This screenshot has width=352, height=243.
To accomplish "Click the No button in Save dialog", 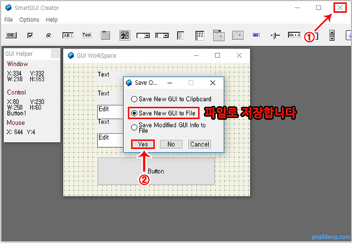I will point(171,144).
